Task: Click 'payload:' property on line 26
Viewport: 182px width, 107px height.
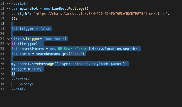Action: click(x=100, y=64)
